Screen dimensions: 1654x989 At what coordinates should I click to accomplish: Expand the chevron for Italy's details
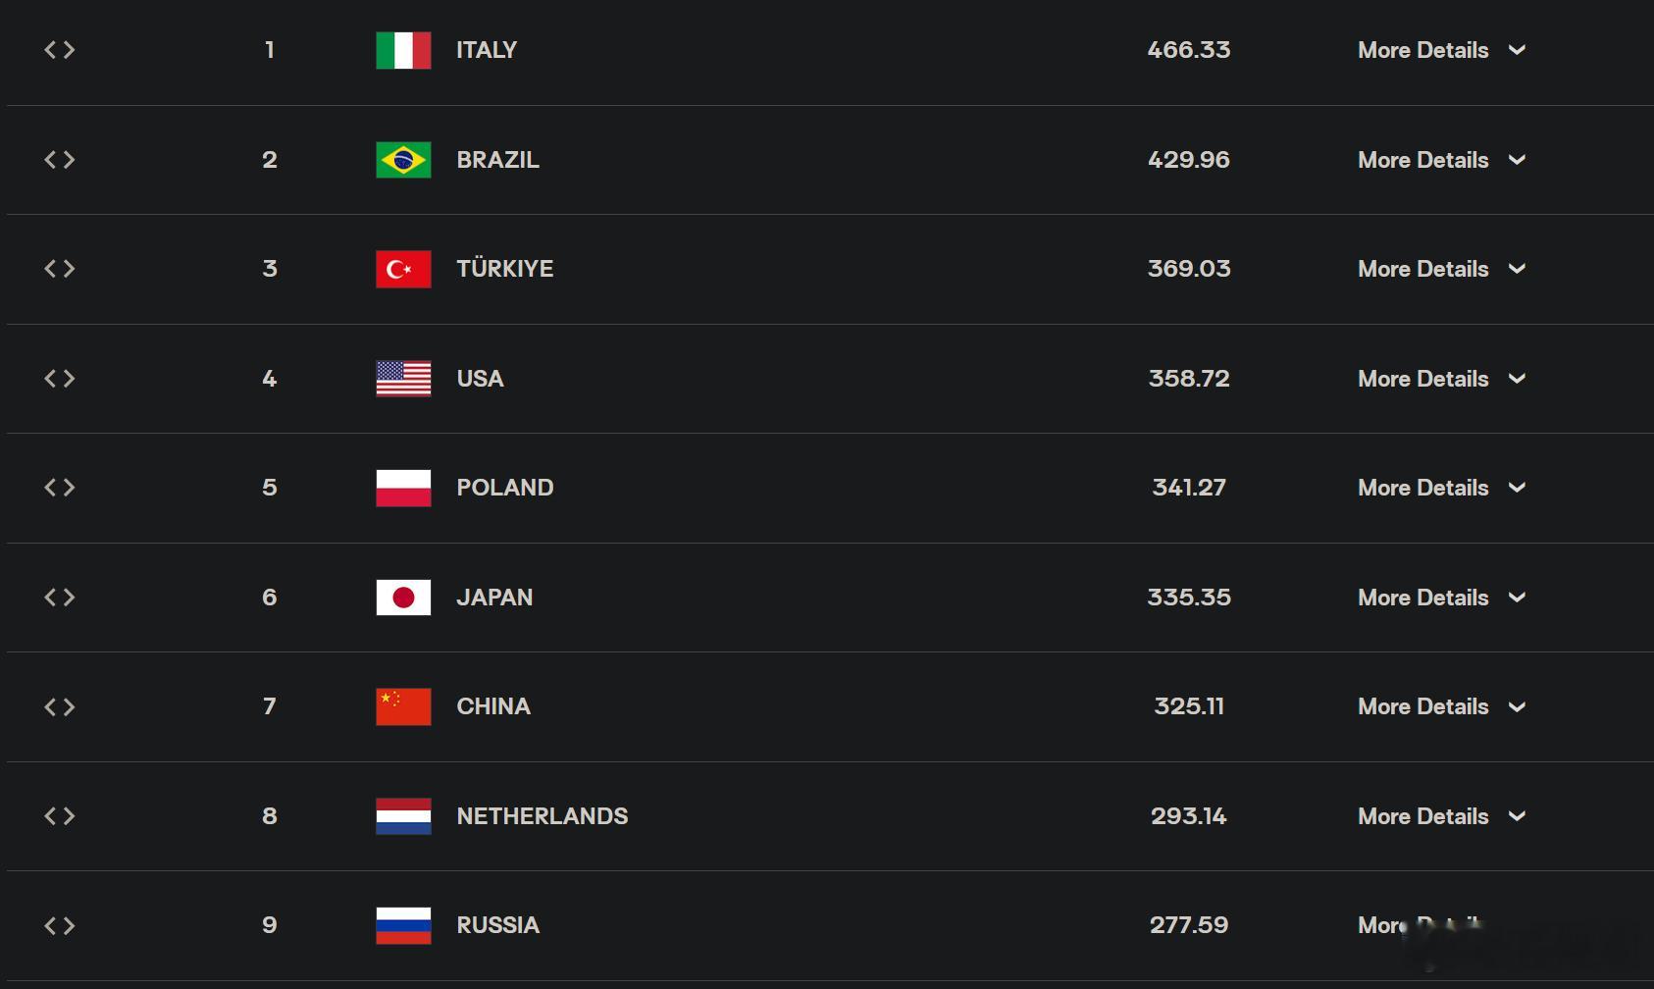[x=1517, y=50]
